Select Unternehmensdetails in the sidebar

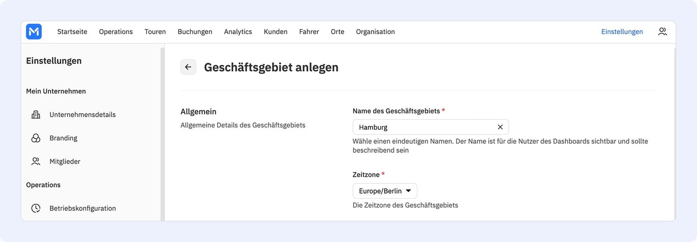pos(83,115)
